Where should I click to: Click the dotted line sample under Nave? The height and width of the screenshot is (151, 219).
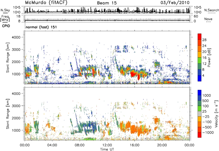[208, 22]
